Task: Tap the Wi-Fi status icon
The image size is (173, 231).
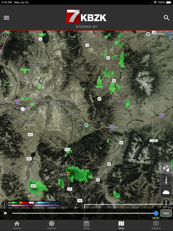Action: click(155, 2)
